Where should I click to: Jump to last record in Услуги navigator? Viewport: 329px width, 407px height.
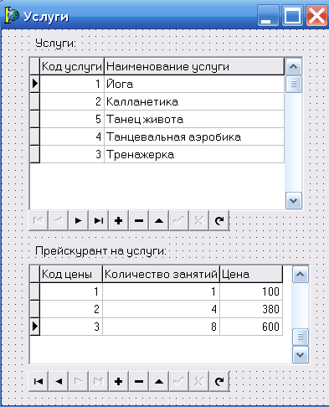(99, 220)
